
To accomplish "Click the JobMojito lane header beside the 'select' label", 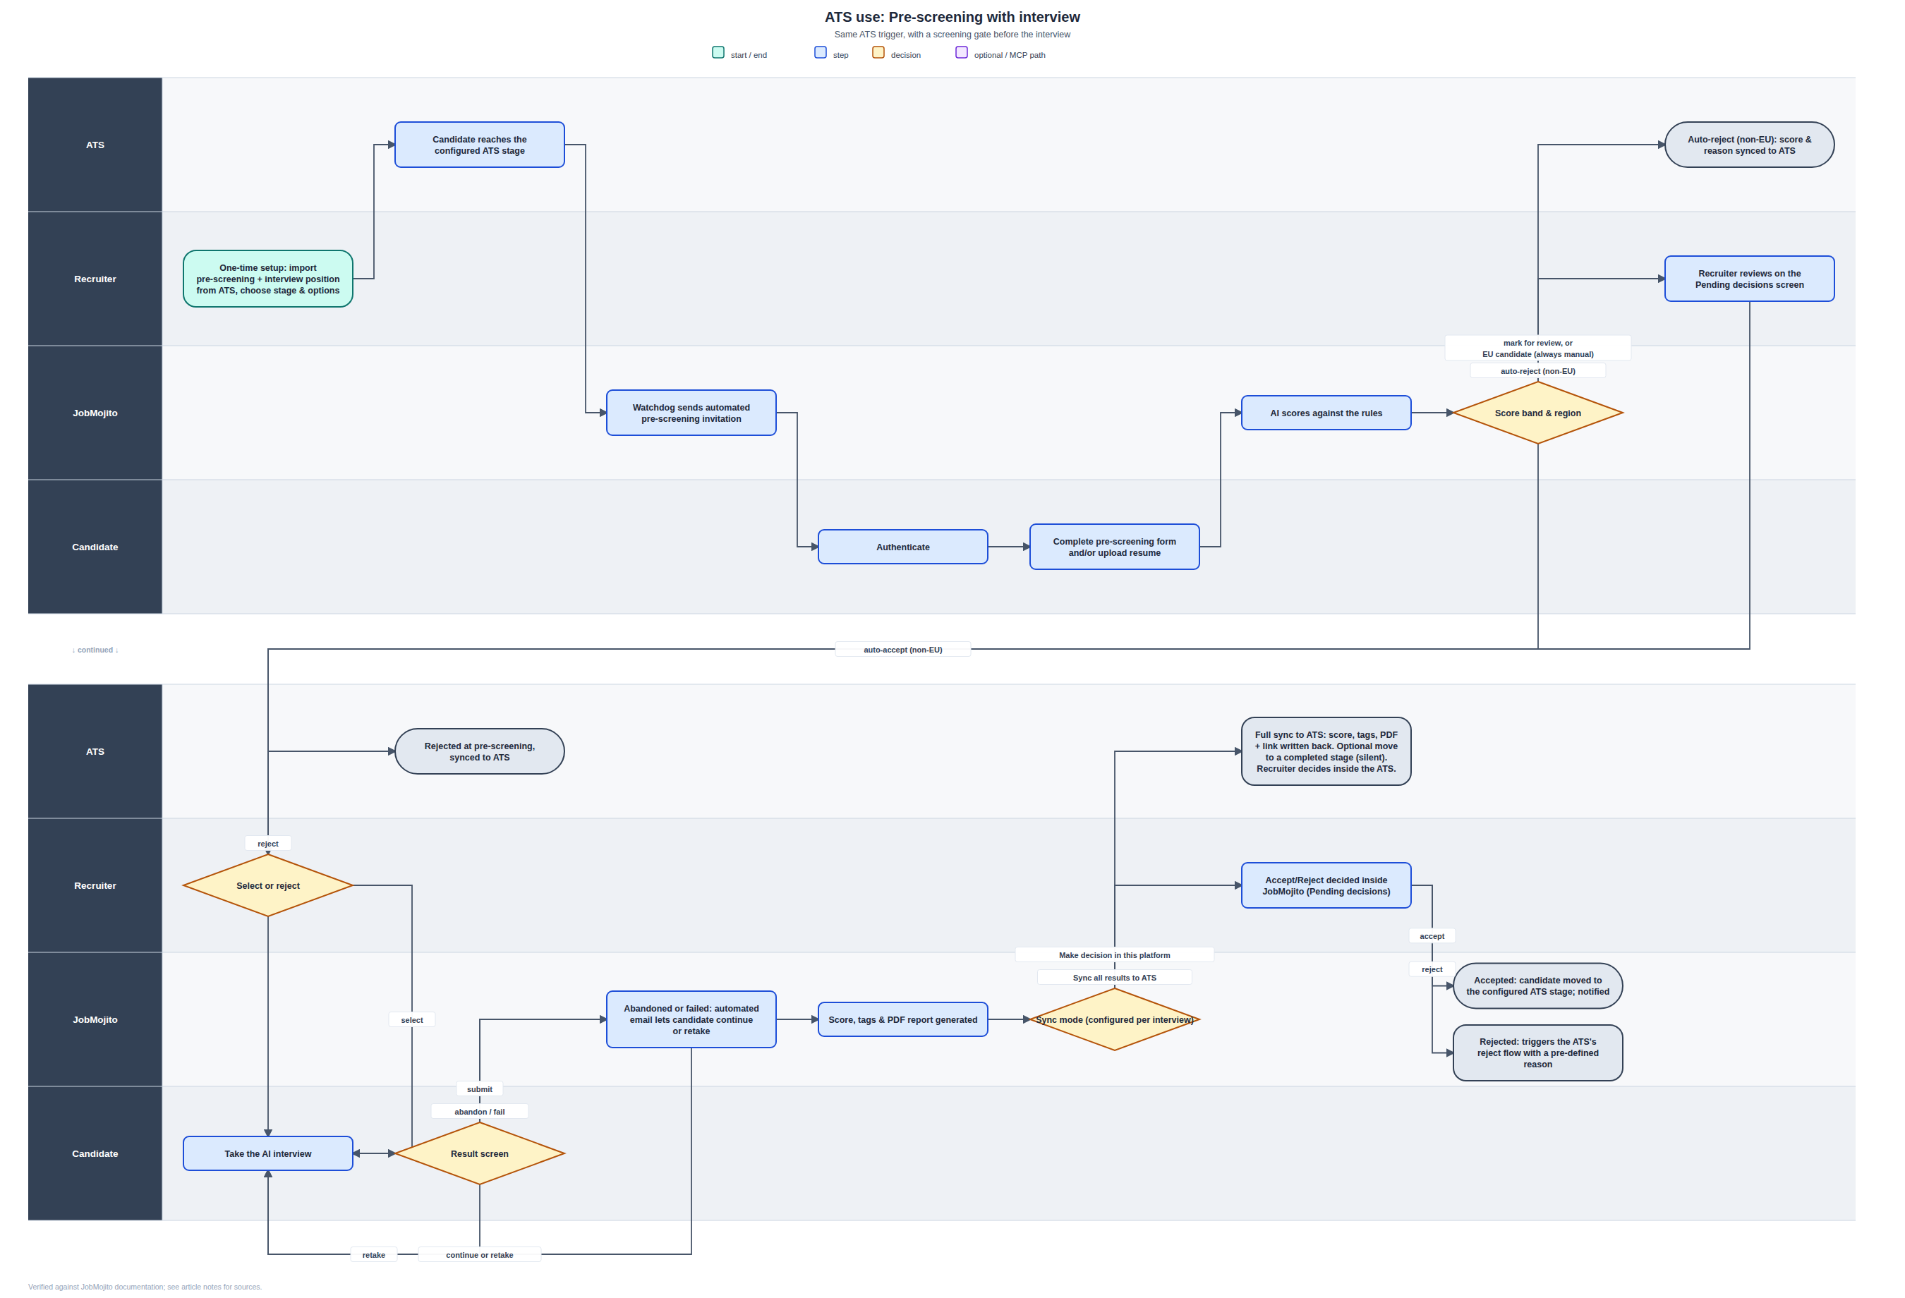I will pos(95,1019).
